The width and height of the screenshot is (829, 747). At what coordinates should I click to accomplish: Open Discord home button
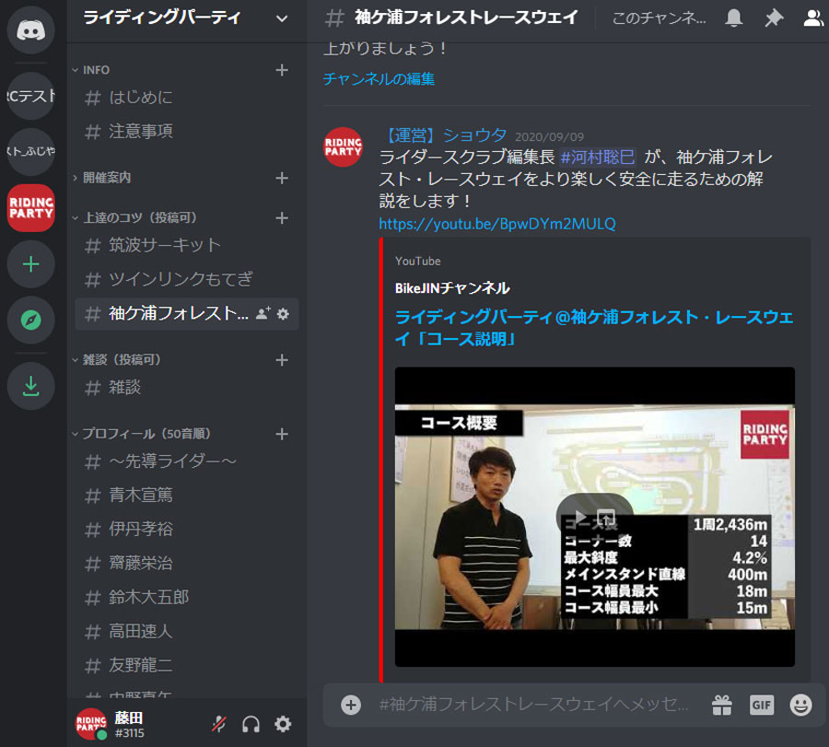pyautogui.click(x=30, y=30)
